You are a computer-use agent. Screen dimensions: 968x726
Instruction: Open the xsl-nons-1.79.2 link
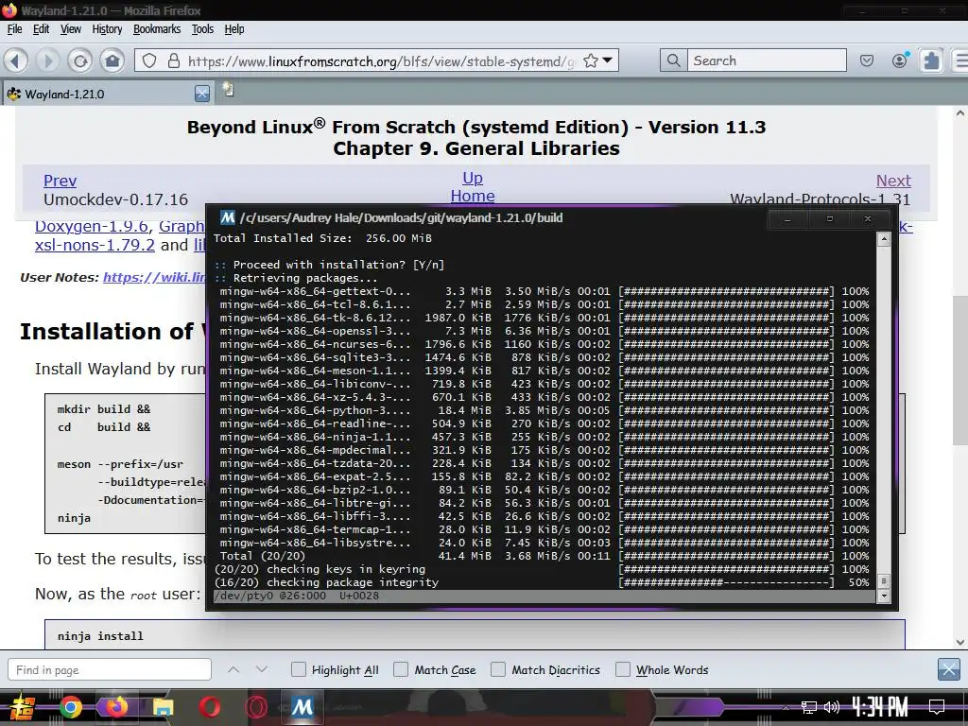[x=95, y=245]
